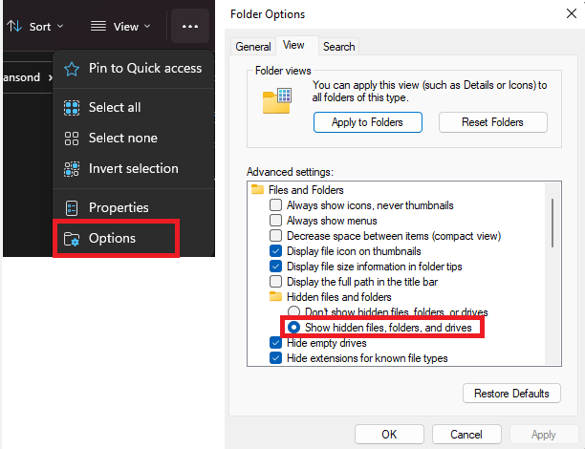Image resolution: width=585 pixels, height=449 pixels.
Task: Click Reset Folders button
Action: pyautogui.click(x=493, y=122)
